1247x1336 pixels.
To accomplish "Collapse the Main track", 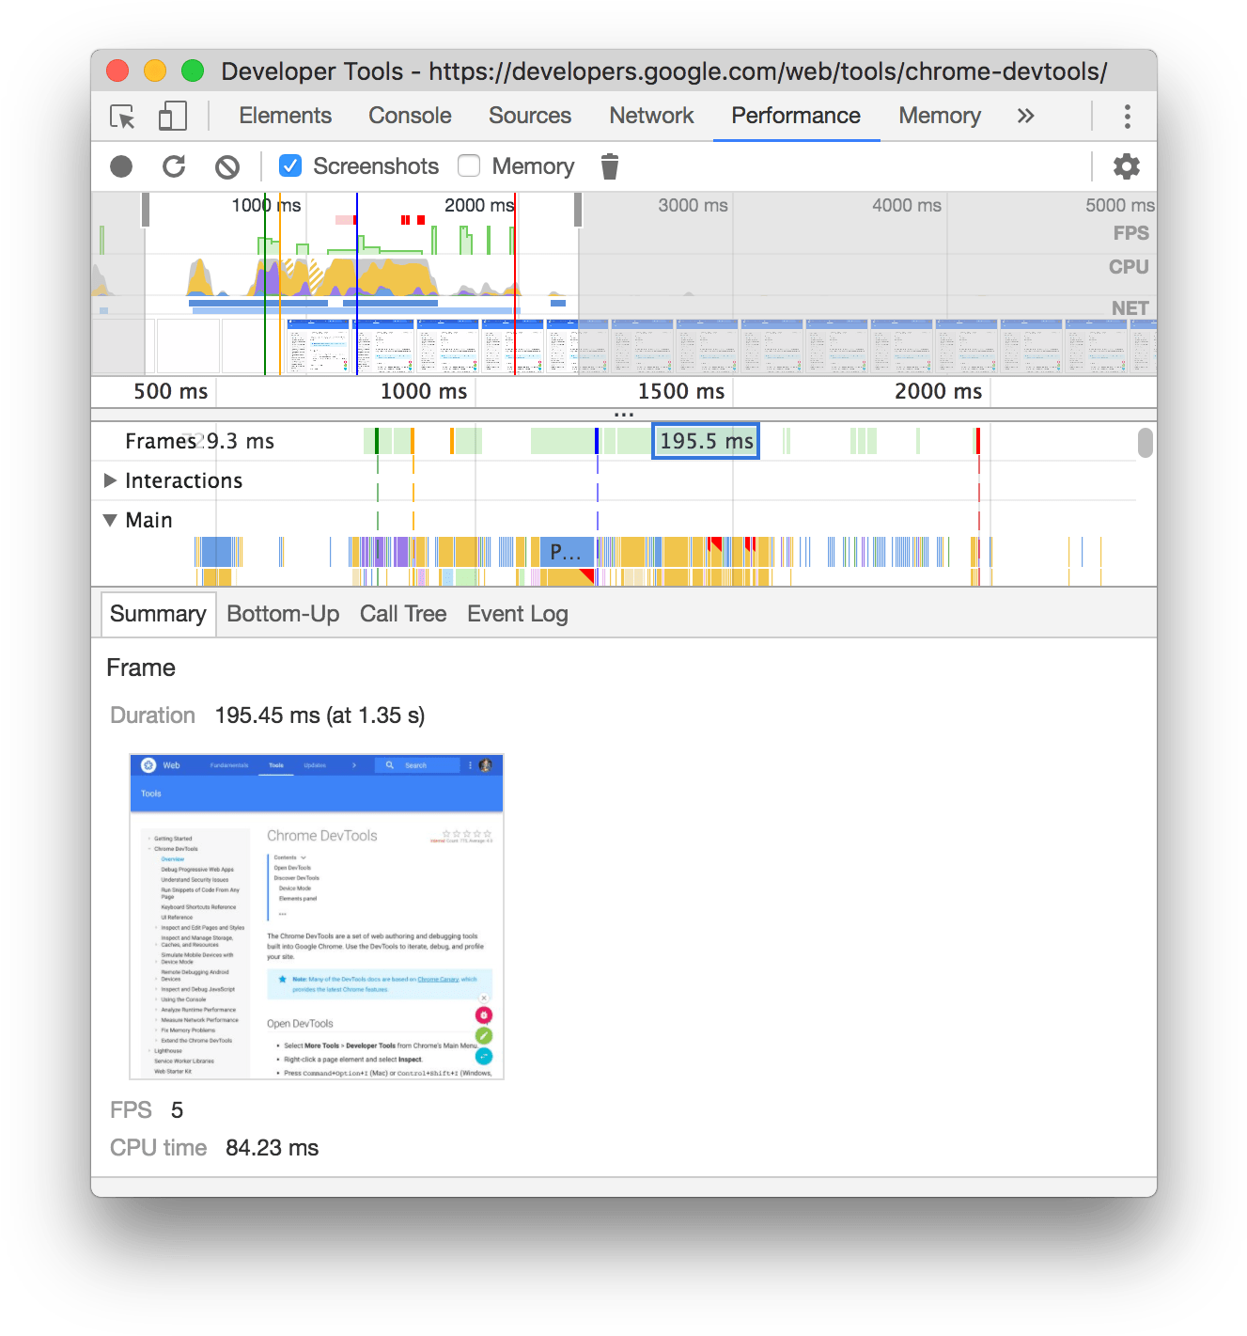I will [109, 520].
